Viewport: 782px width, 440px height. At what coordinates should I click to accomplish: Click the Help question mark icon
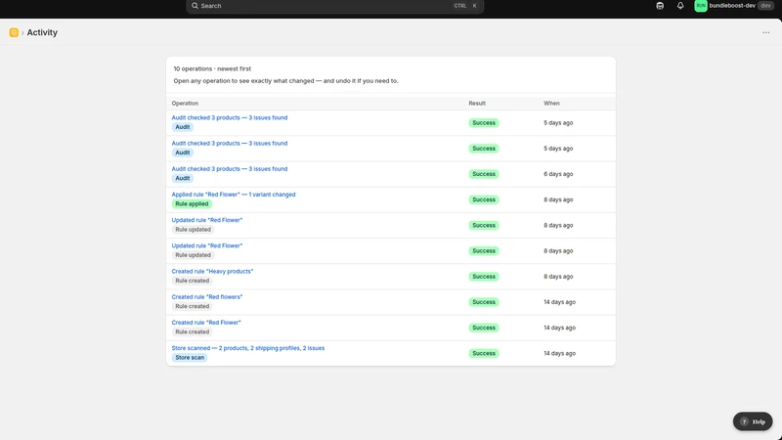point(744,421)
